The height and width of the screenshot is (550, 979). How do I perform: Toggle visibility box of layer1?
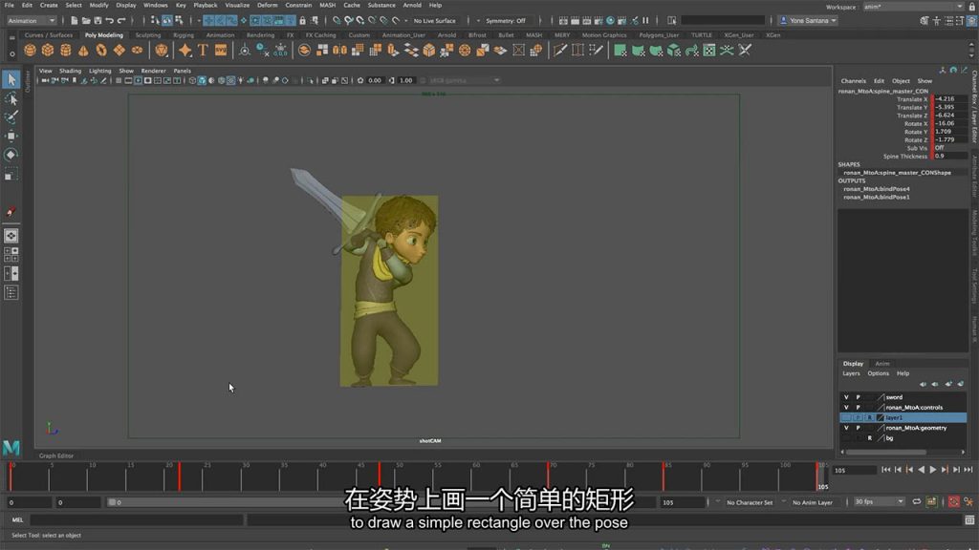tap(846, 418)
